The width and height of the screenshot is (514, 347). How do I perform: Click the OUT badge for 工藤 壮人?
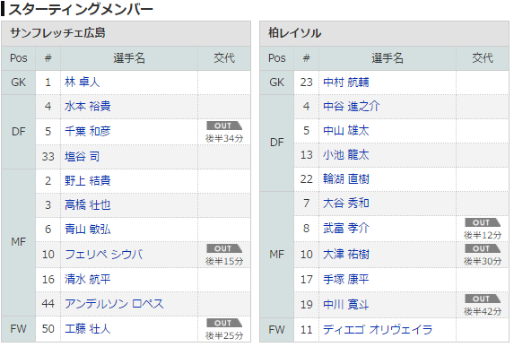point(224,323)
